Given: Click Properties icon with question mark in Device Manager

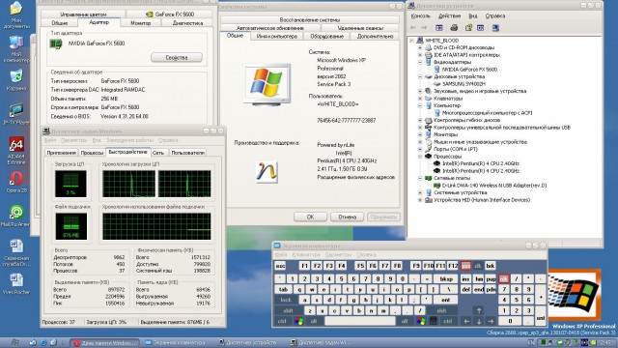Looking at the screenshot, I should point(468,28).
